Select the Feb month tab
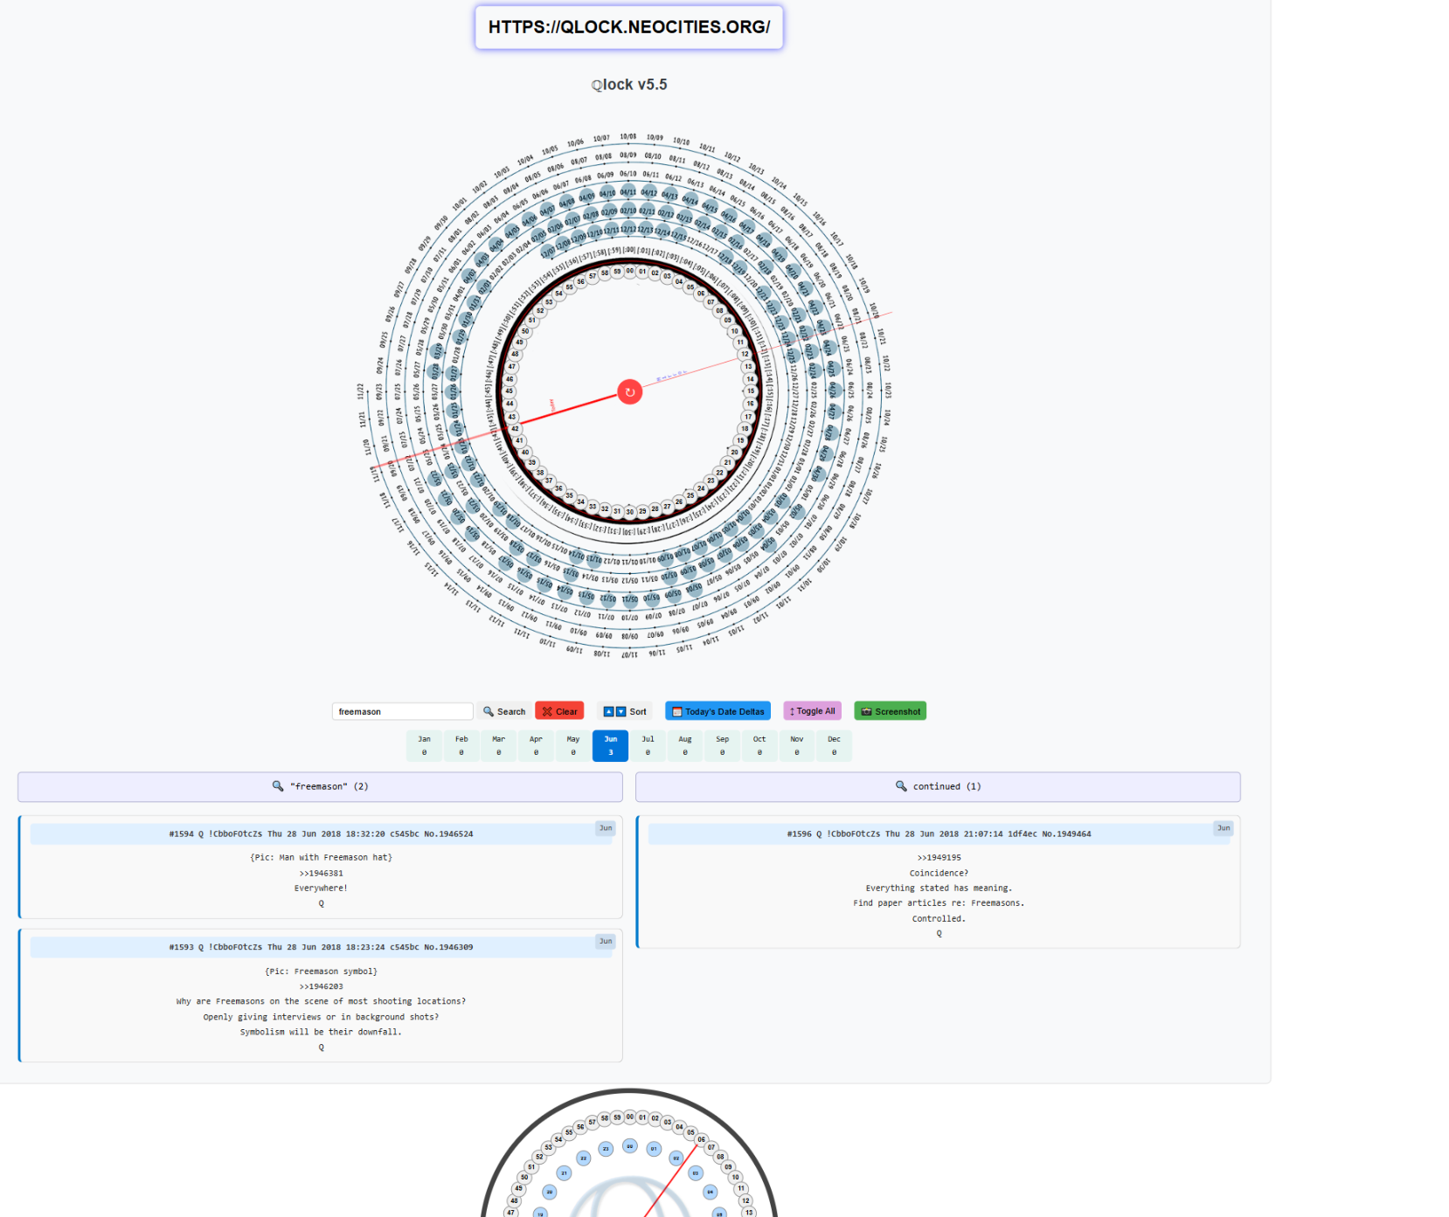Viewport: 1449px width, 1217px height. click(x=461, y=745)
